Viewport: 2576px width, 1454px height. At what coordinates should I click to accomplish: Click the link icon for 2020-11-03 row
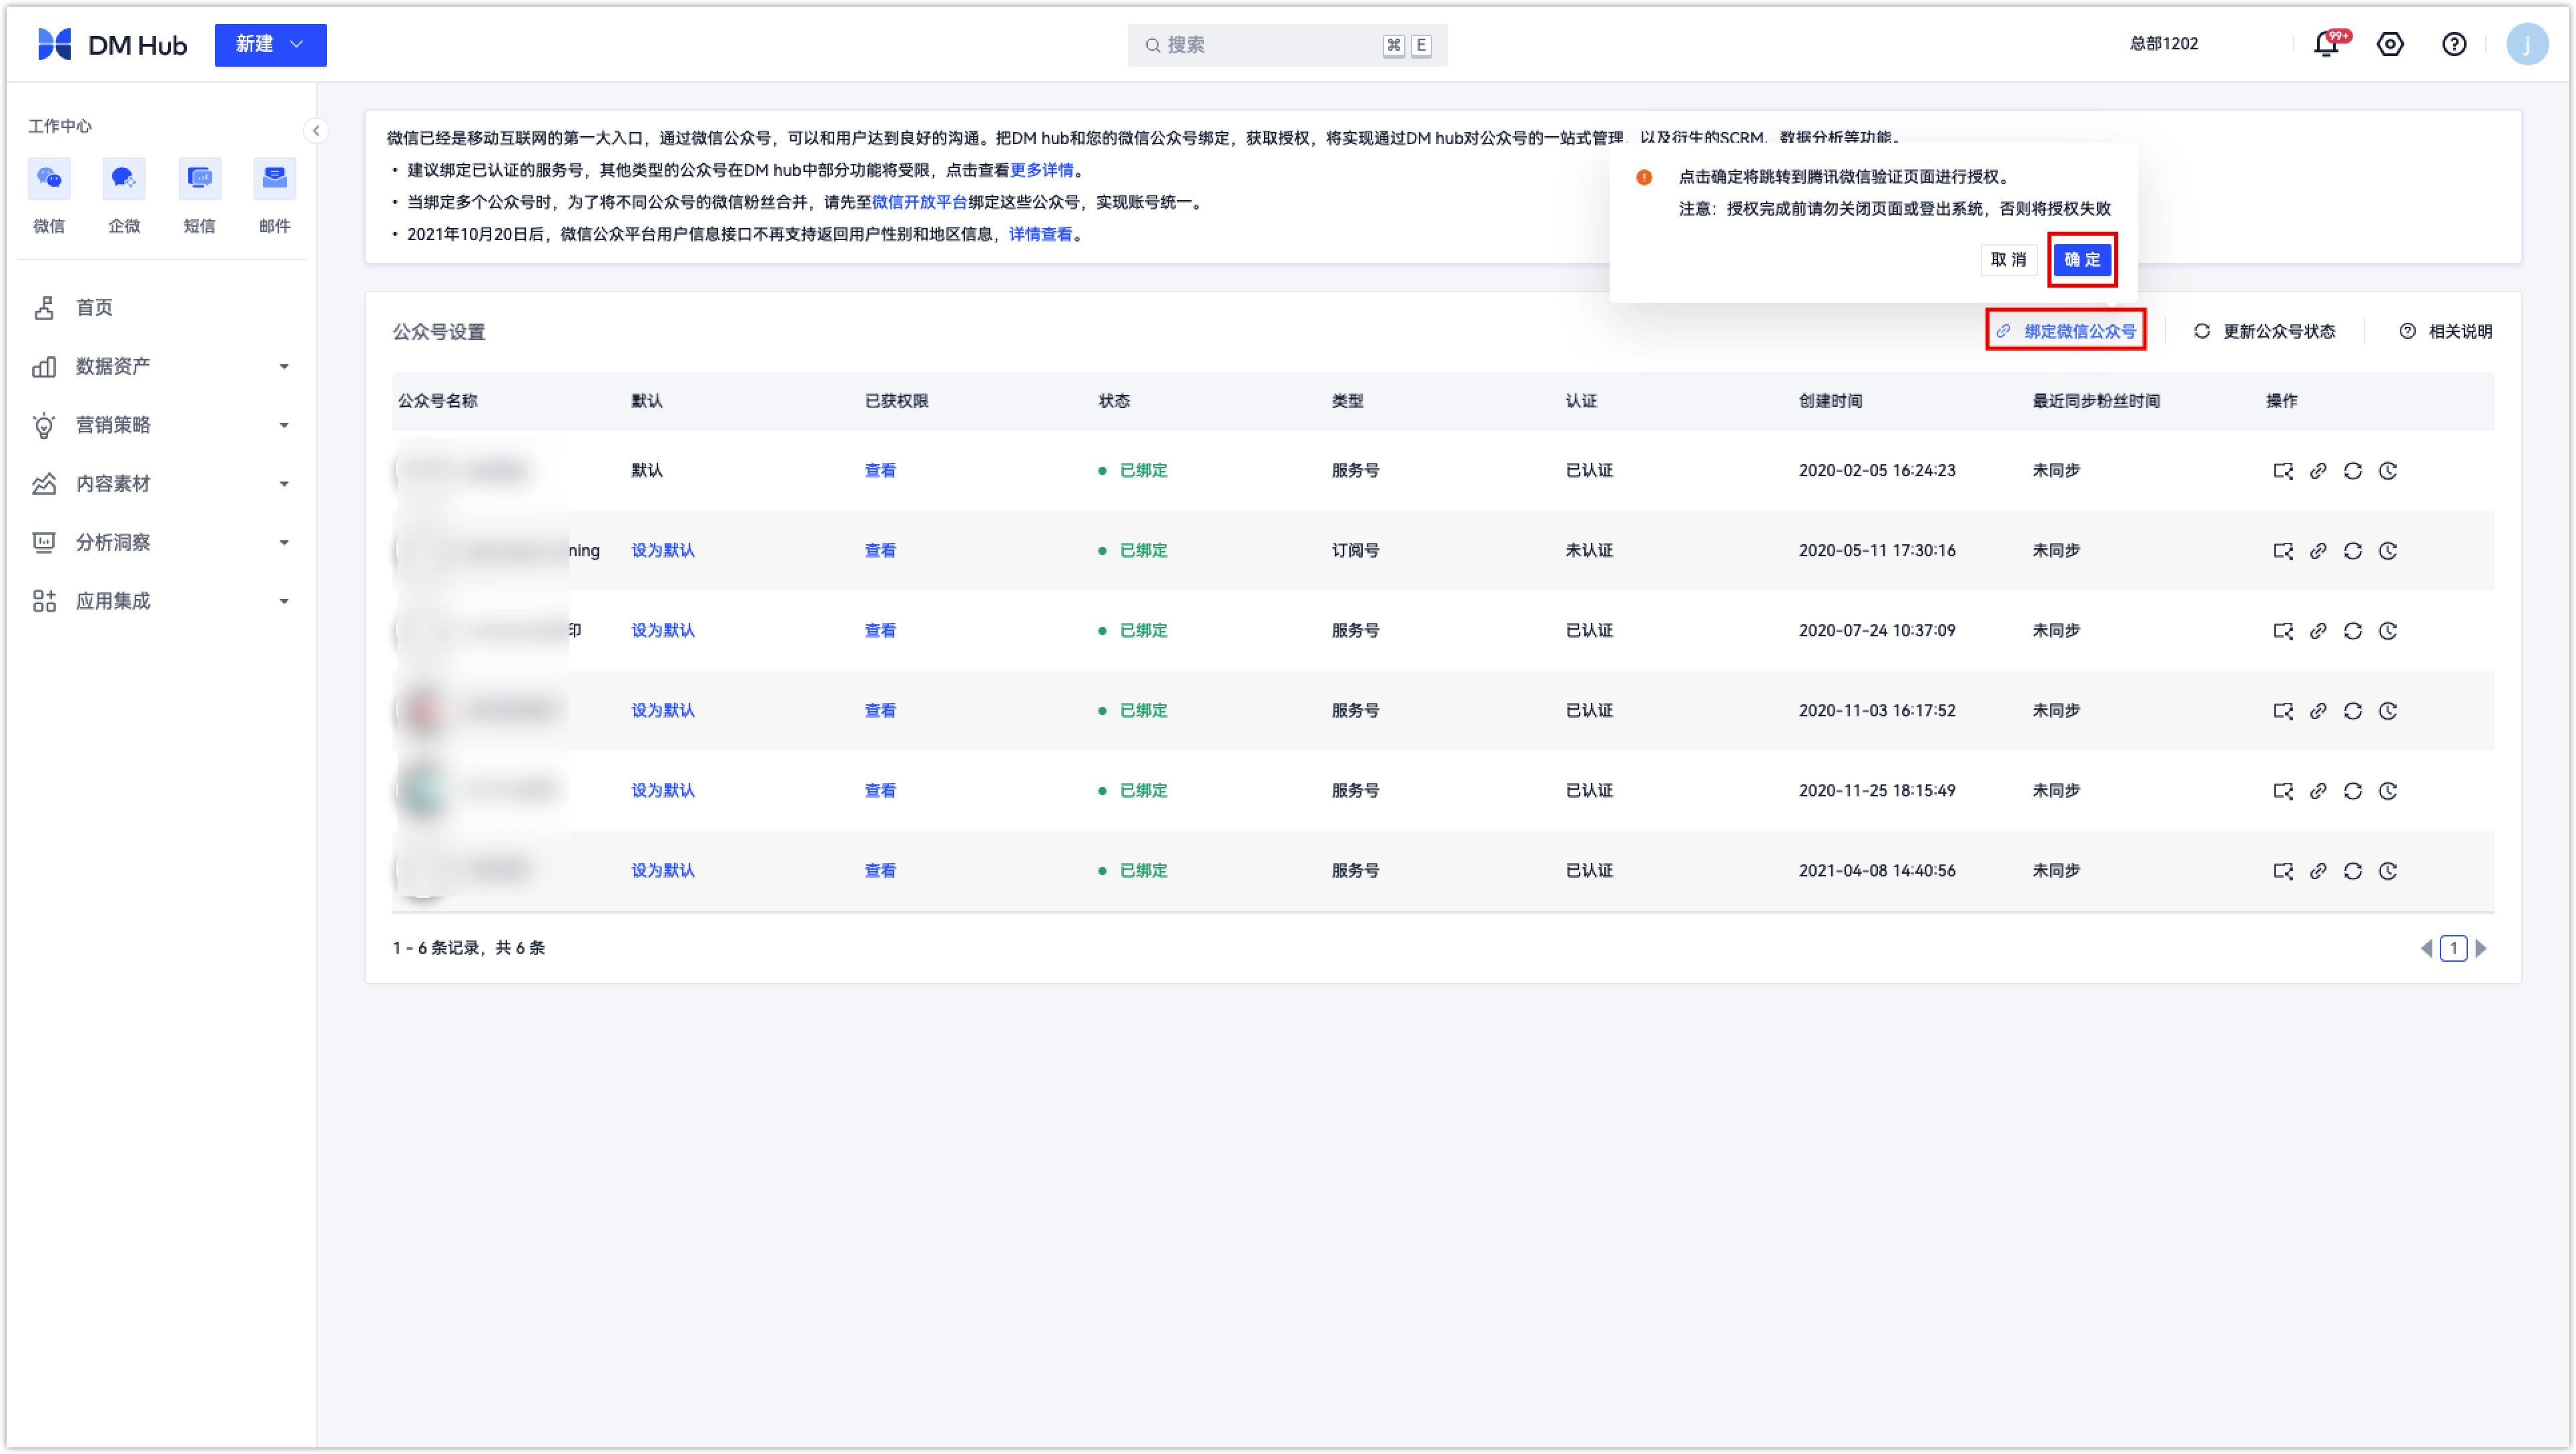2318,710
